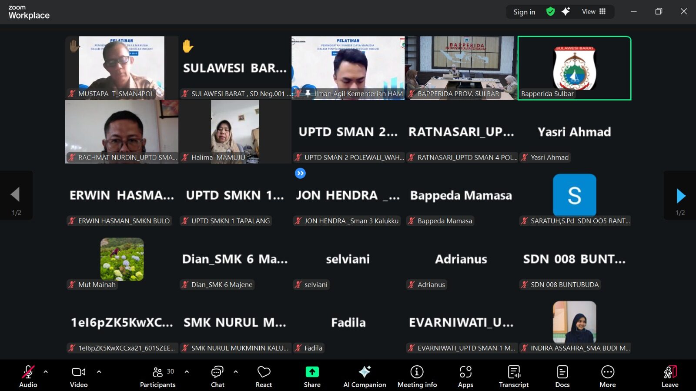
Task: Open the More options menu
Action: click(x=607, y=376)
